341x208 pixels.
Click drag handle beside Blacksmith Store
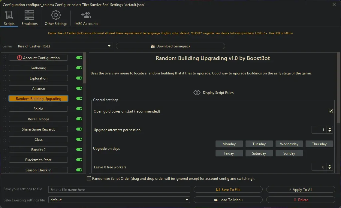click(x=5, y=160)
